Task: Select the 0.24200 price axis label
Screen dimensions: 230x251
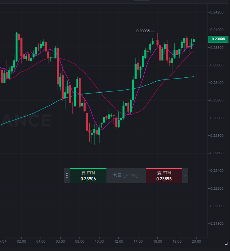Action: pyautogui.click(x=217, y=12)
